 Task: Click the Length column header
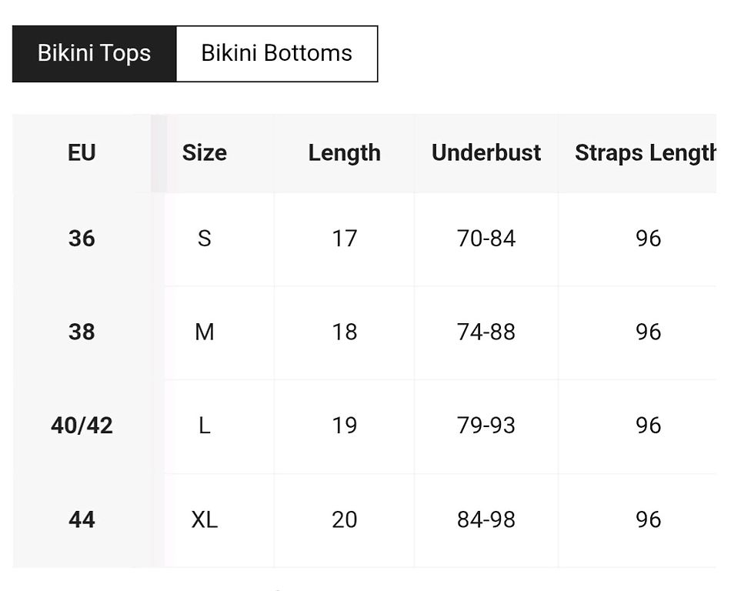pos(344,152)
